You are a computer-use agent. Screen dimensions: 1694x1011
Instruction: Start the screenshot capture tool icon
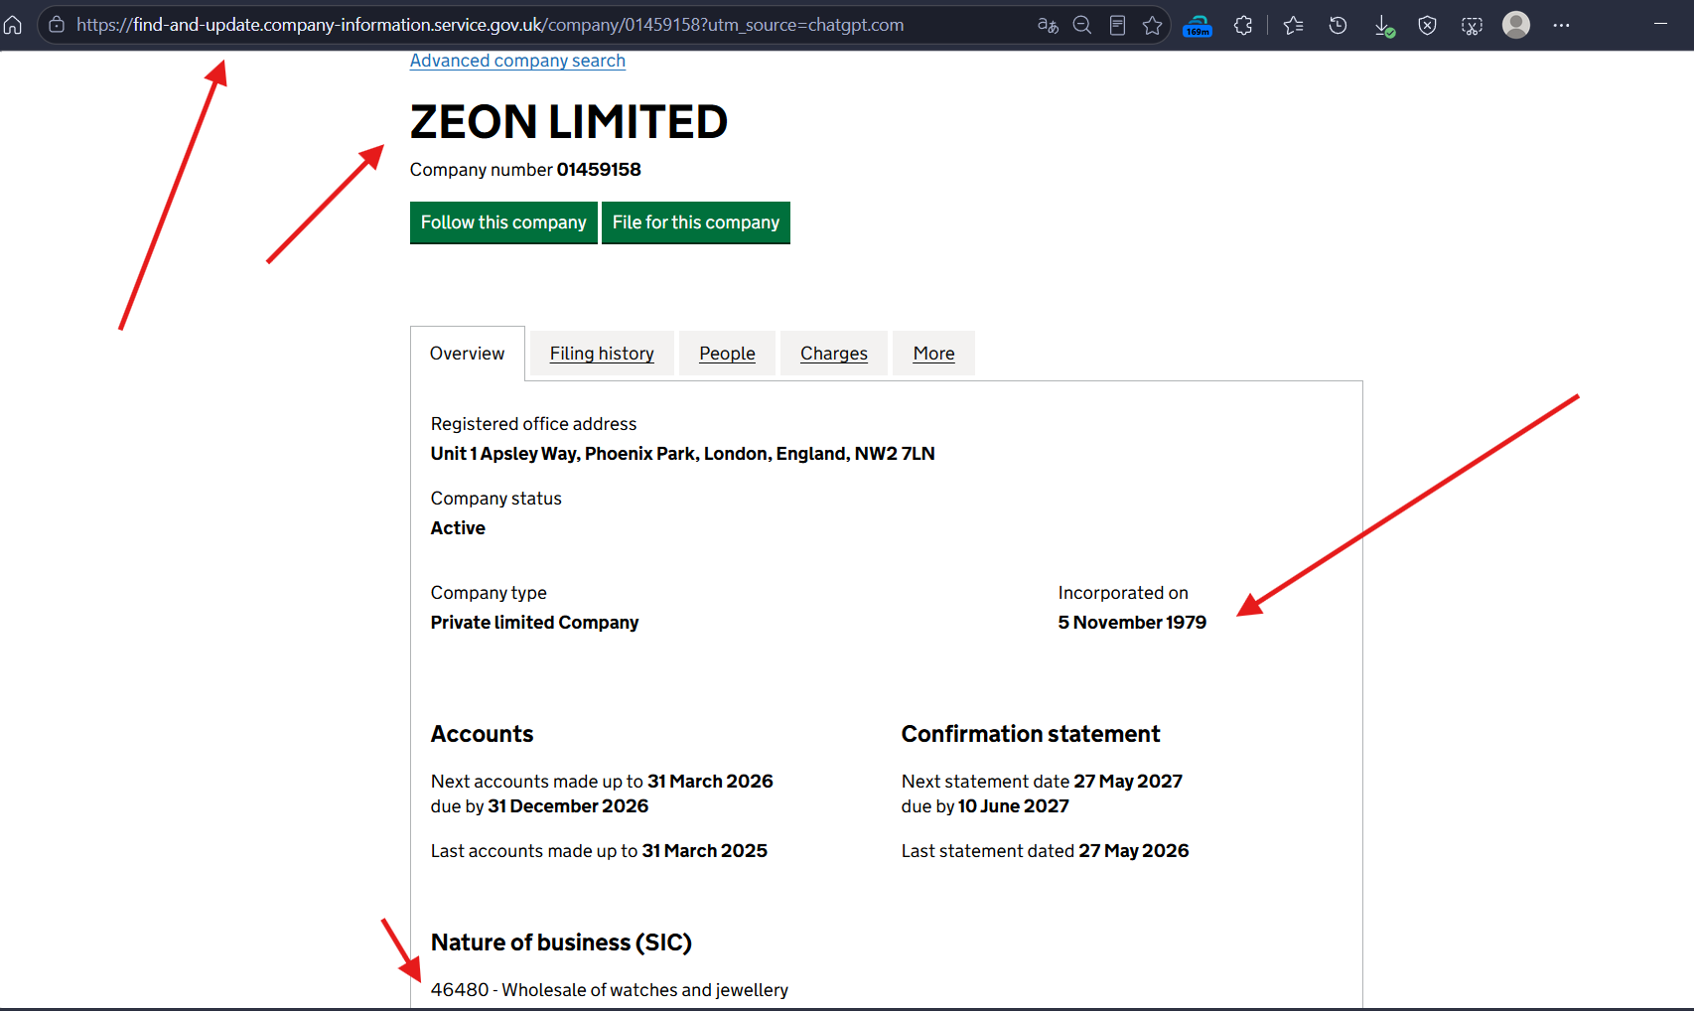coord(1472,26)
